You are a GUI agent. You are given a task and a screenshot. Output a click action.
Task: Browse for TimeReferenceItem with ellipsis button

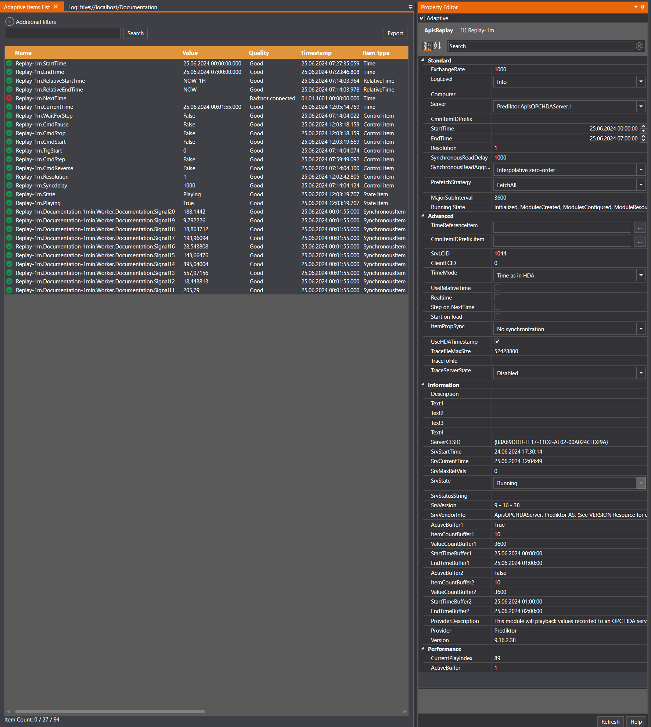tap(640, 228)
